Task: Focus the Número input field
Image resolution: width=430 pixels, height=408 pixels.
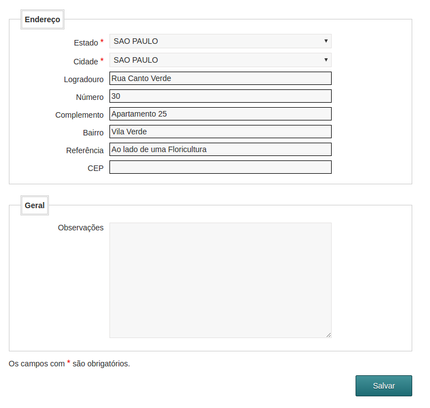Action: coord(220,96)
